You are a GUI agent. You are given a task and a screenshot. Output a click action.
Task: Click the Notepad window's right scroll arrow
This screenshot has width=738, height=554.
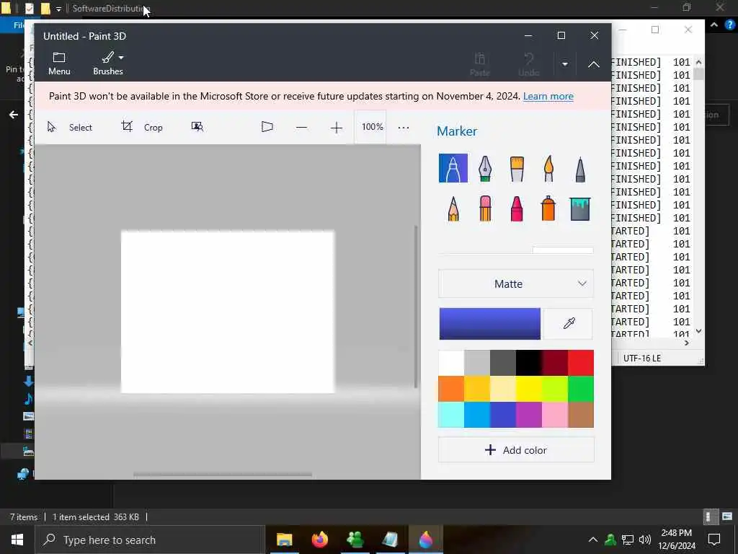point(687,343)
